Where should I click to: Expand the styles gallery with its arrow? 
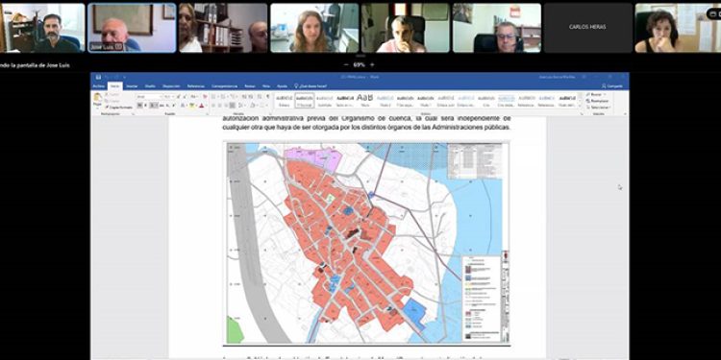pos(580,107)
